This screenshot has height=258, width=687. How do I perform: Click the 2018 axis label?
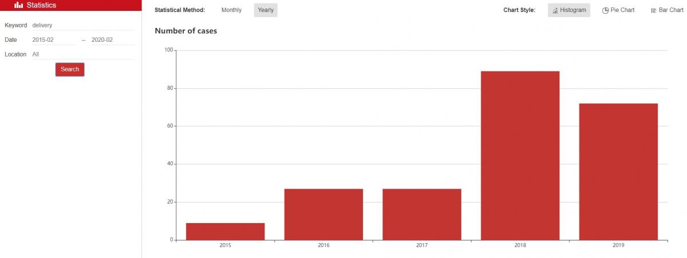[x=520, y=245]
